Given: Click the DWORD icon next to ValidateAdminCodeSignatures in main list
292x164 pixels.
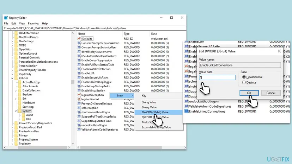Looking at the screenshot, I should pos(79,130).
